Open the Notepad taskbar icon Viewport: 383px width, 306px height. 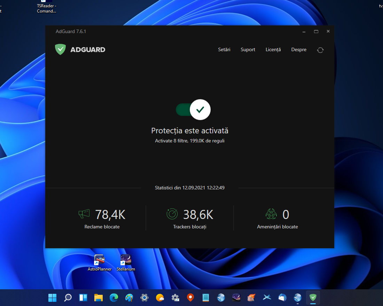click(x=206, y=297)
